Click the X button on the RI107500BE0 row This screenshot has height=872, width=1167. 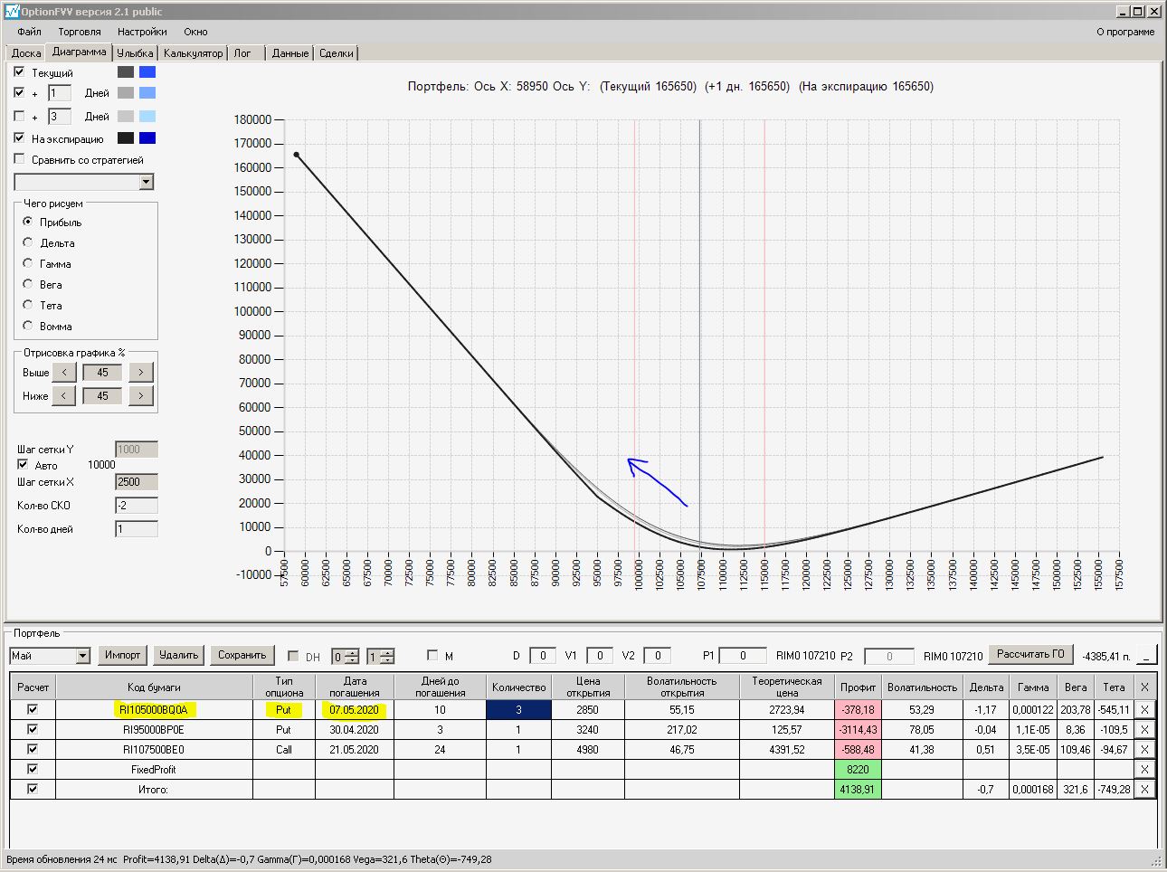click(1144, 750)
